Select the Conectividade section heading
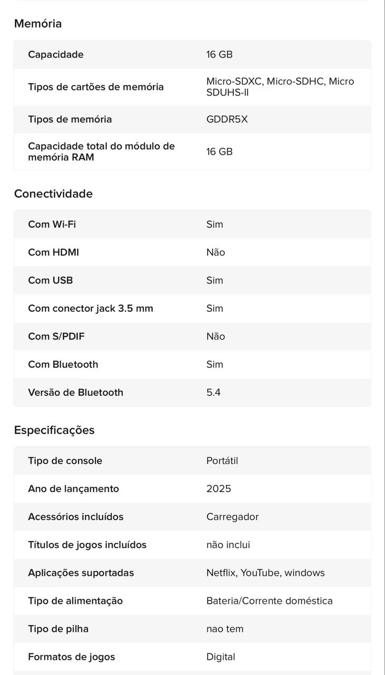The image size is (385, 675). (53, 194)
